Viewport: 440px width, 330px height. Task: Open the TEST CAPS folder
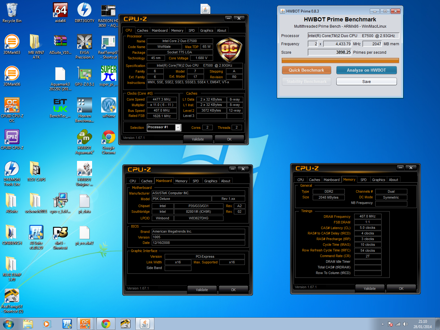click(36, 172)
